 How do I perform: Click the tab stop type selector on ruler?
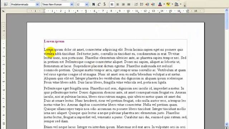(3, 11)
